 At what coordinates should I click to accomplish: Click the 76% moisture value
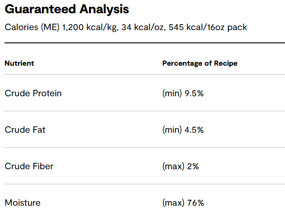coord(195,203)
